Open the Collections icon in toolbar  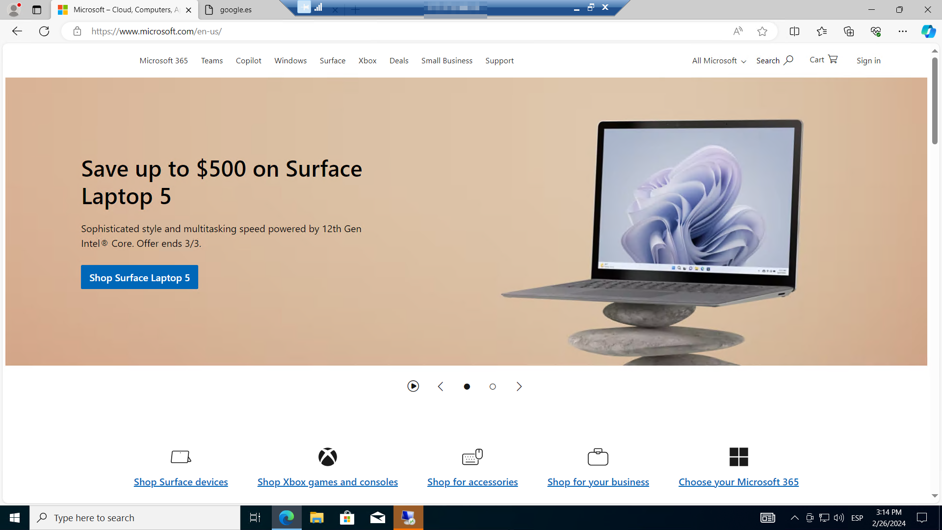click(849, 31)
